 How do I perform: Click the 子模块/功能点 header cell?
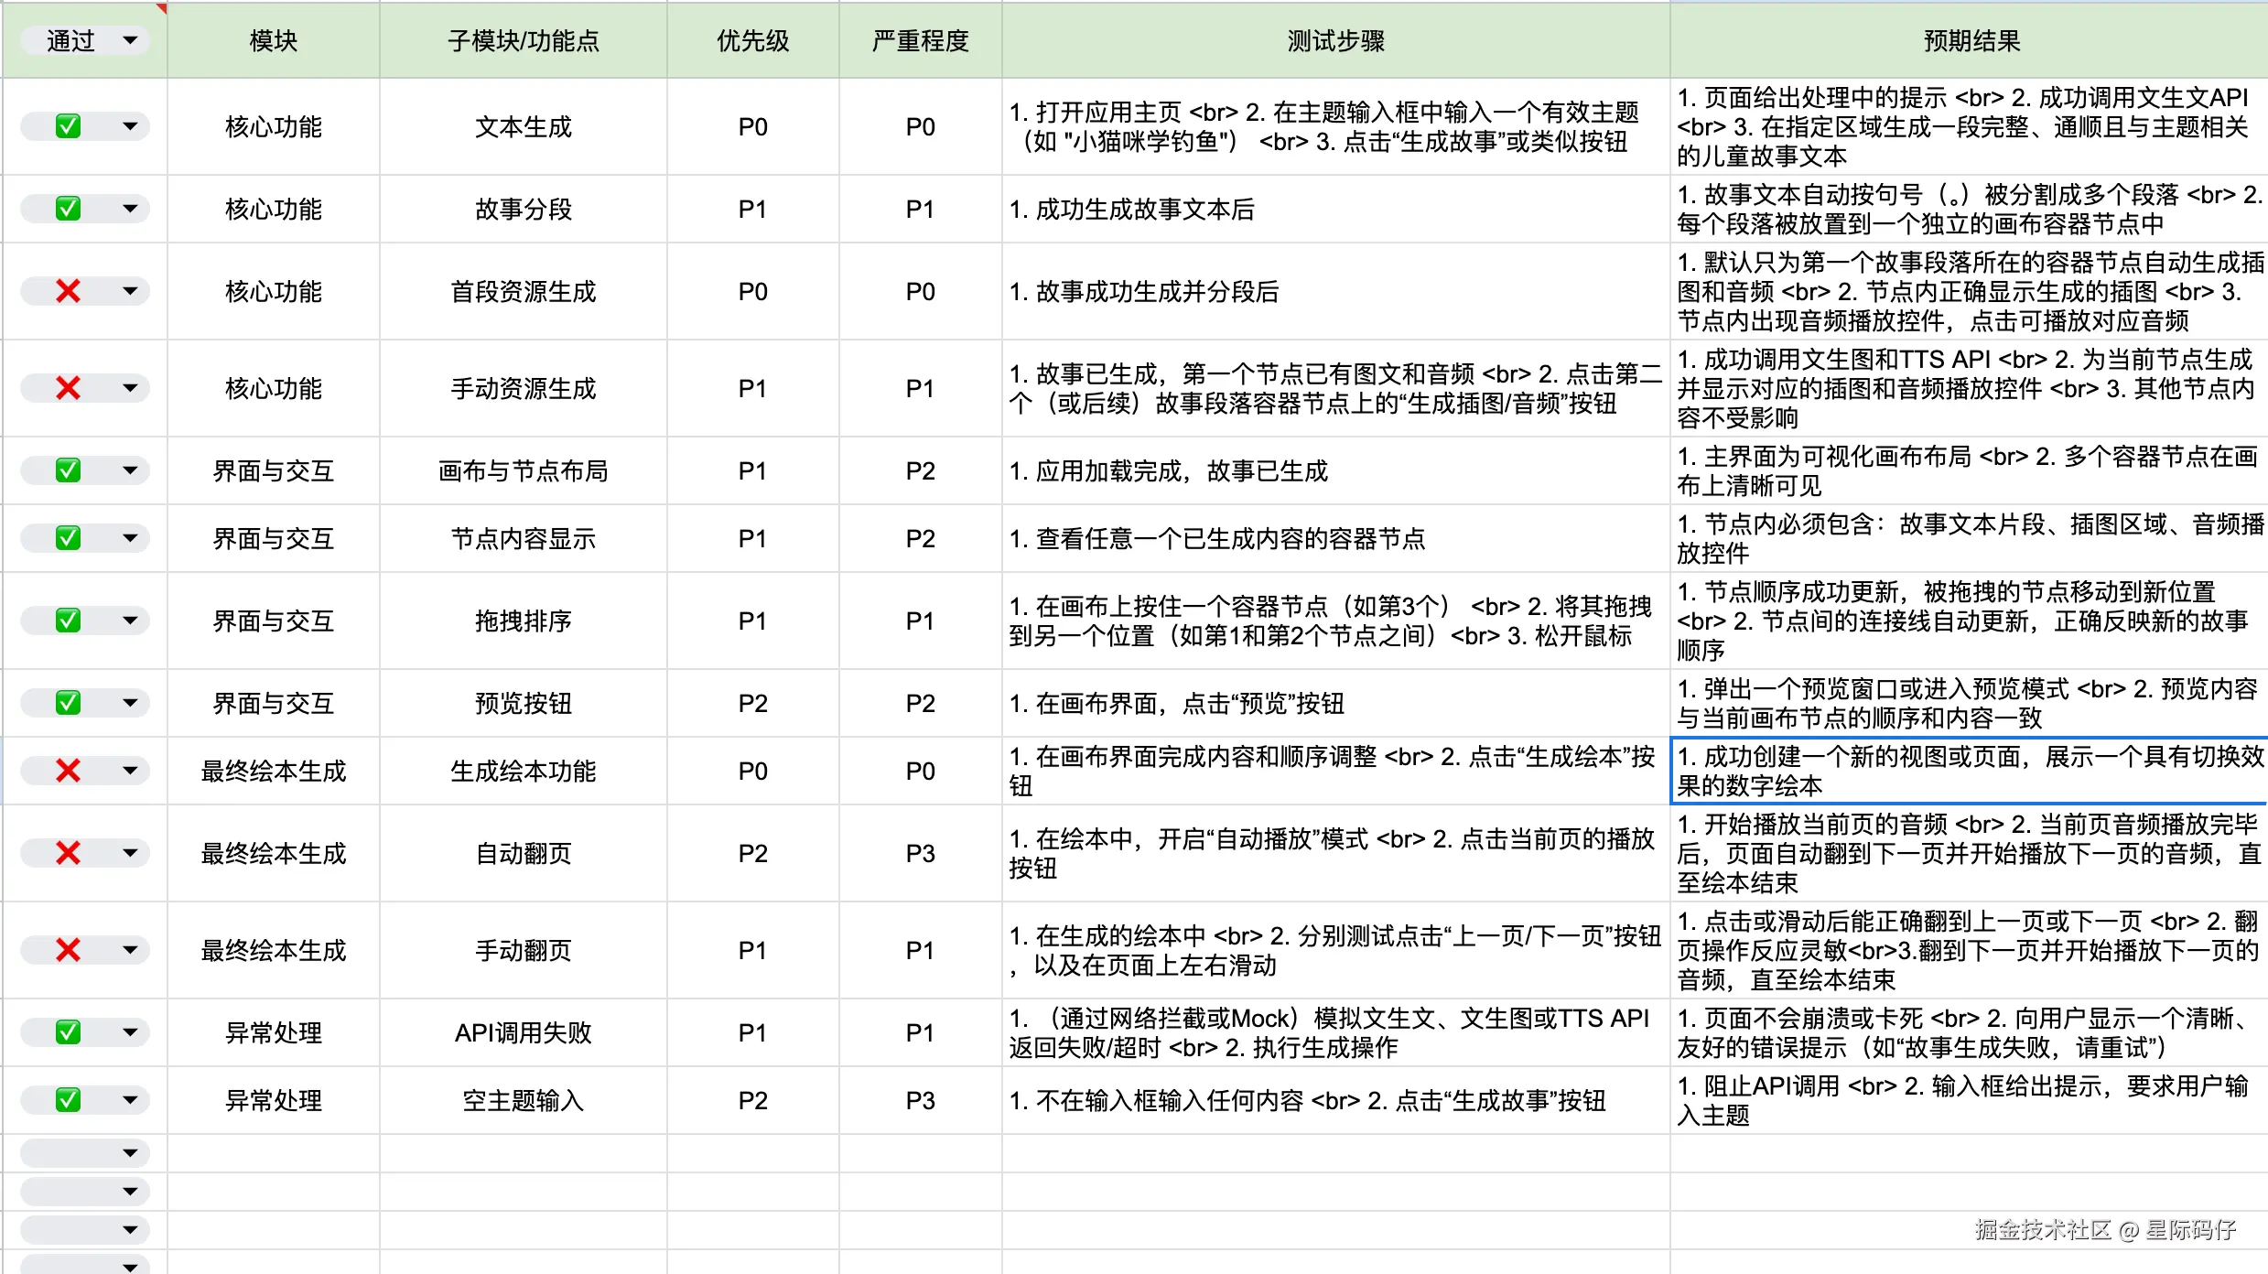pyautogui.click(x=523, y=40)
